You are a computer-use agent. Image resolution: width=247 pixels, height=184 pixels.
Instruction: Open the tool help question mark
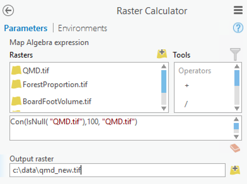click(238, 28)
